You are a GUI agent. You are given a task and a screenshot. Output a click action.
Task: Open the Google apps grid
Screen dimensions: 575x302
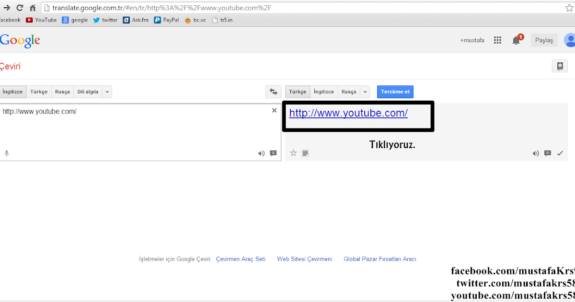click(497, 40)
